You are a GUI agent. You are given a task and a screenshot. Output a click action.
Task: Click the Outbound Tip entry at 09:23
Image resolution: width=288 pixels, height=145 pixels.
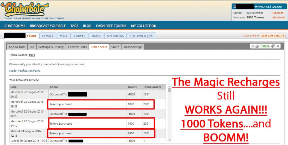click(68, 114)
